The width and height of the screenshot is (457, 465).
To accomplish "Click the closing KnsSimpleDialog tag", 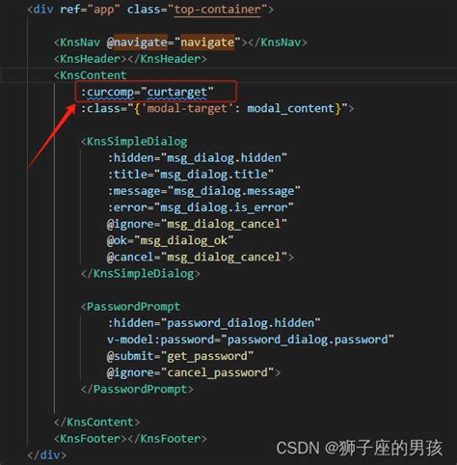I will (x=141, y=274).
